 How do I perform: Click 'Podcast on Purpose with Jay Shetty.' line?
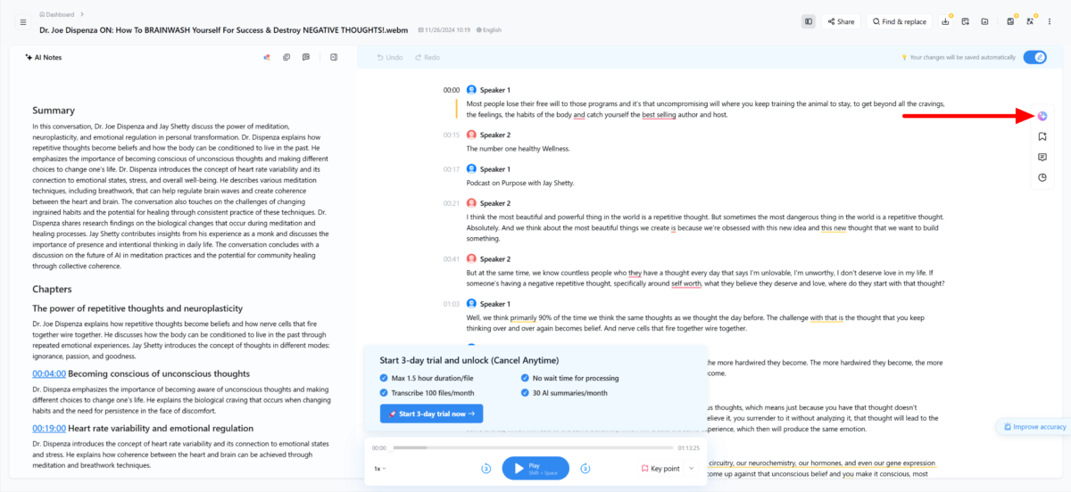(x=520, y=183)
